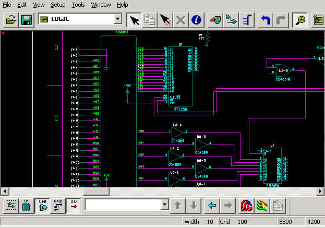Viewport: 325px width, 228px height.
Task: Toggle the Zoom magnifier tool
Action: pos(300,20)
